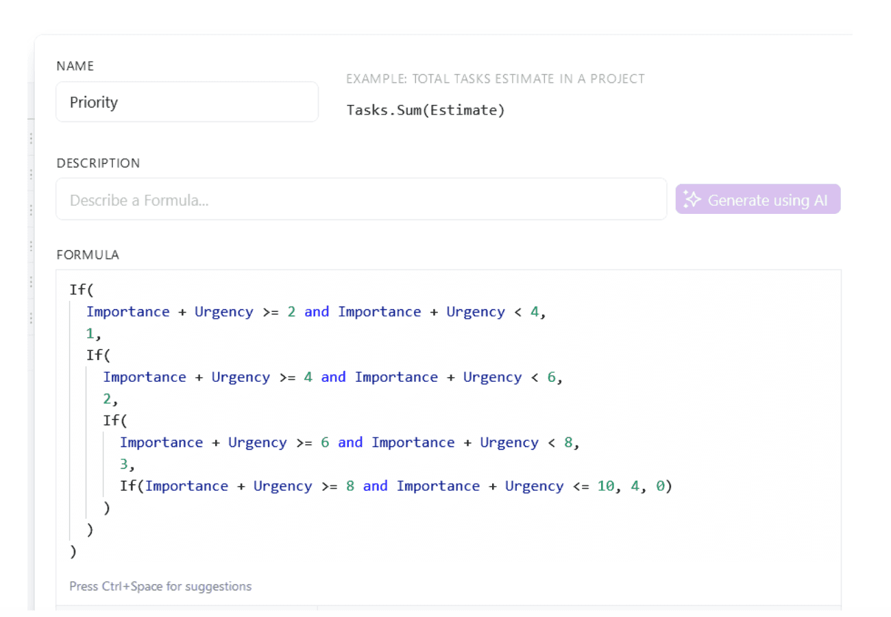Grab the topmost drag handle on left edge
The height and width of the screenshot is (617, 891).
click(x=31, y=139)
